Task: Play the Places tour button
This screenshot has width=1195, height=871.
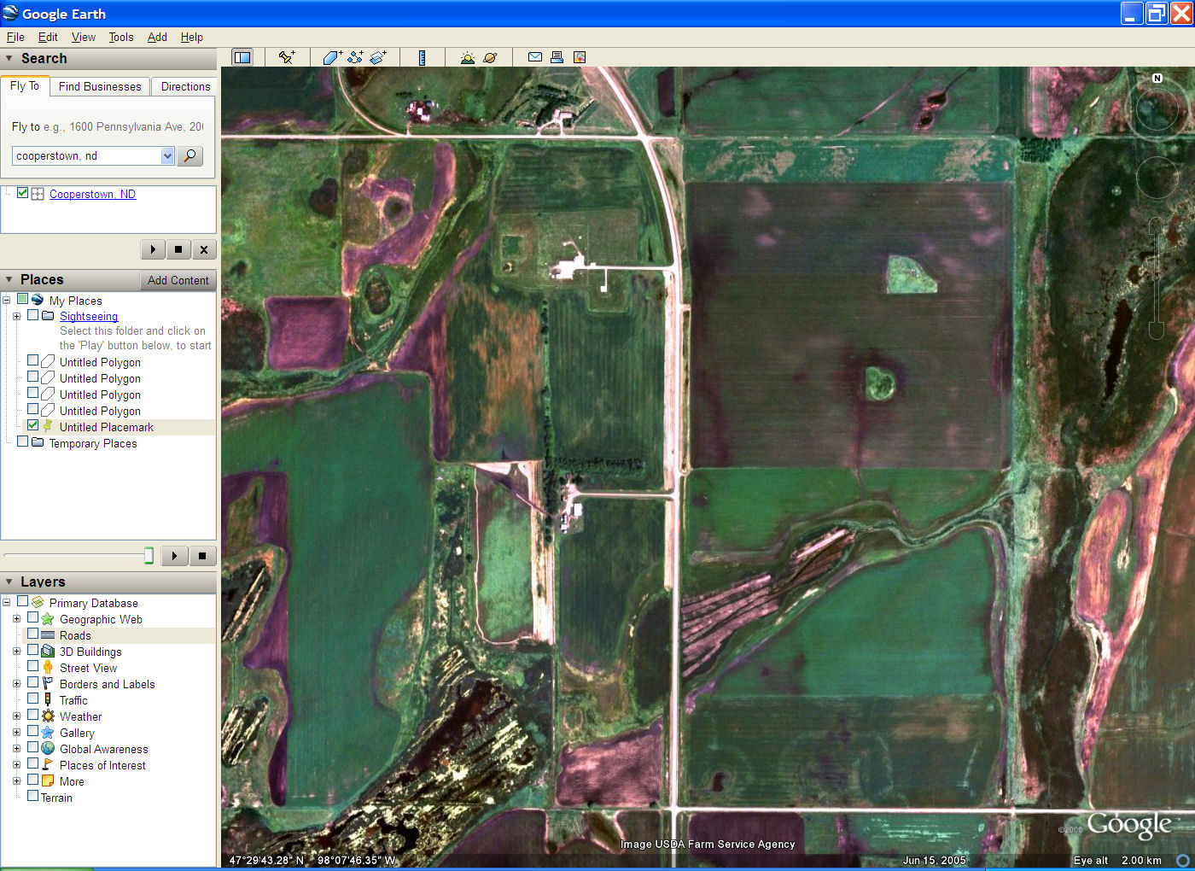Action: (x=174, y=556)
